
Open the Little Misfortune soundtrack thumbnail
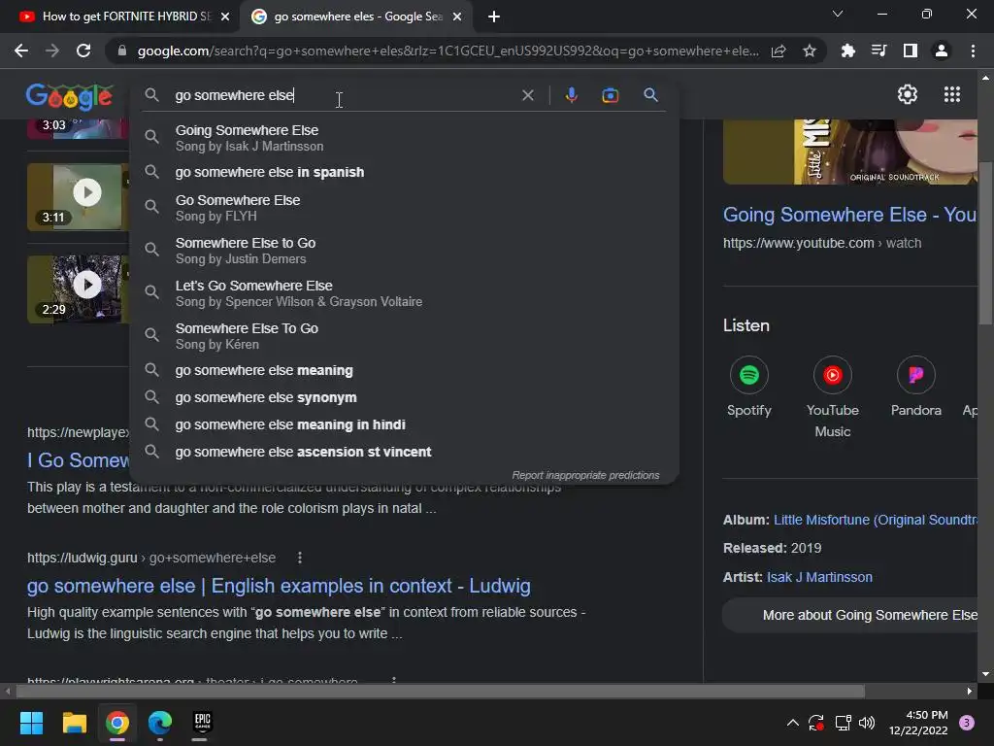(x=850, y=152)
